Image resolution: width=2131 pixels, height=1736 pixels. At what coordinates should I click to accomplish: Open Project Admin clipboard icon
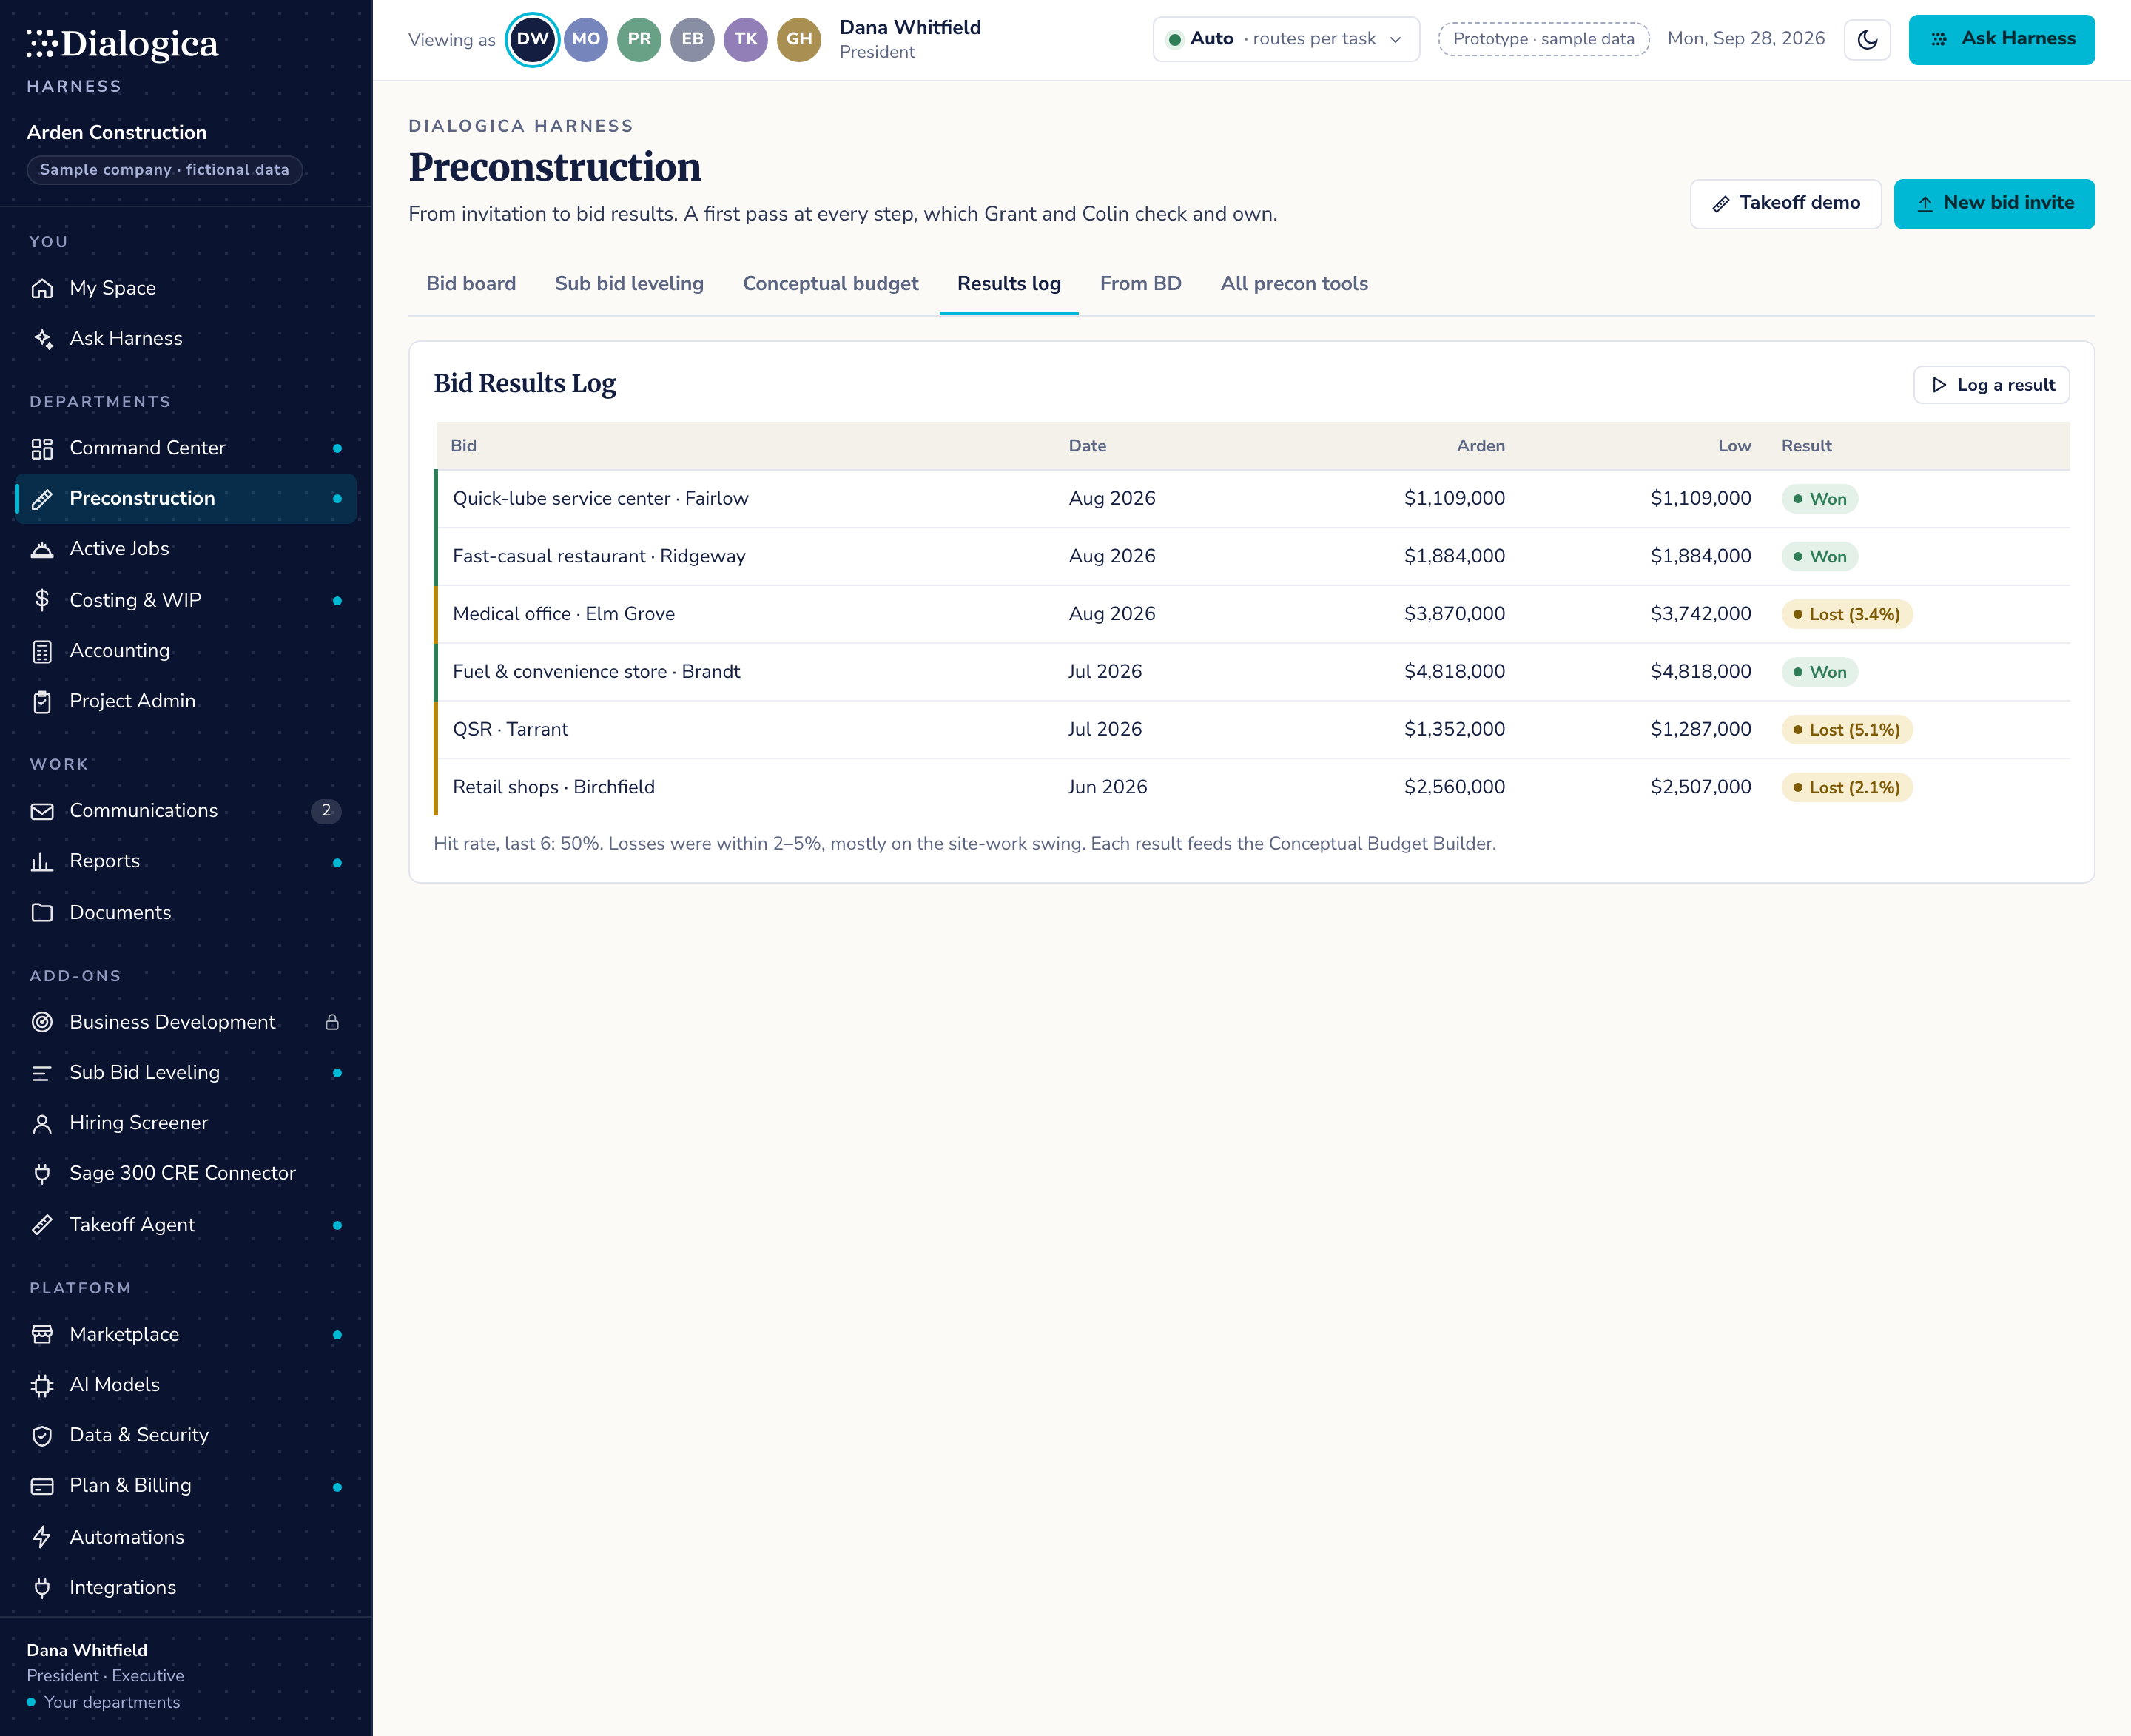[x=42, y=701]
